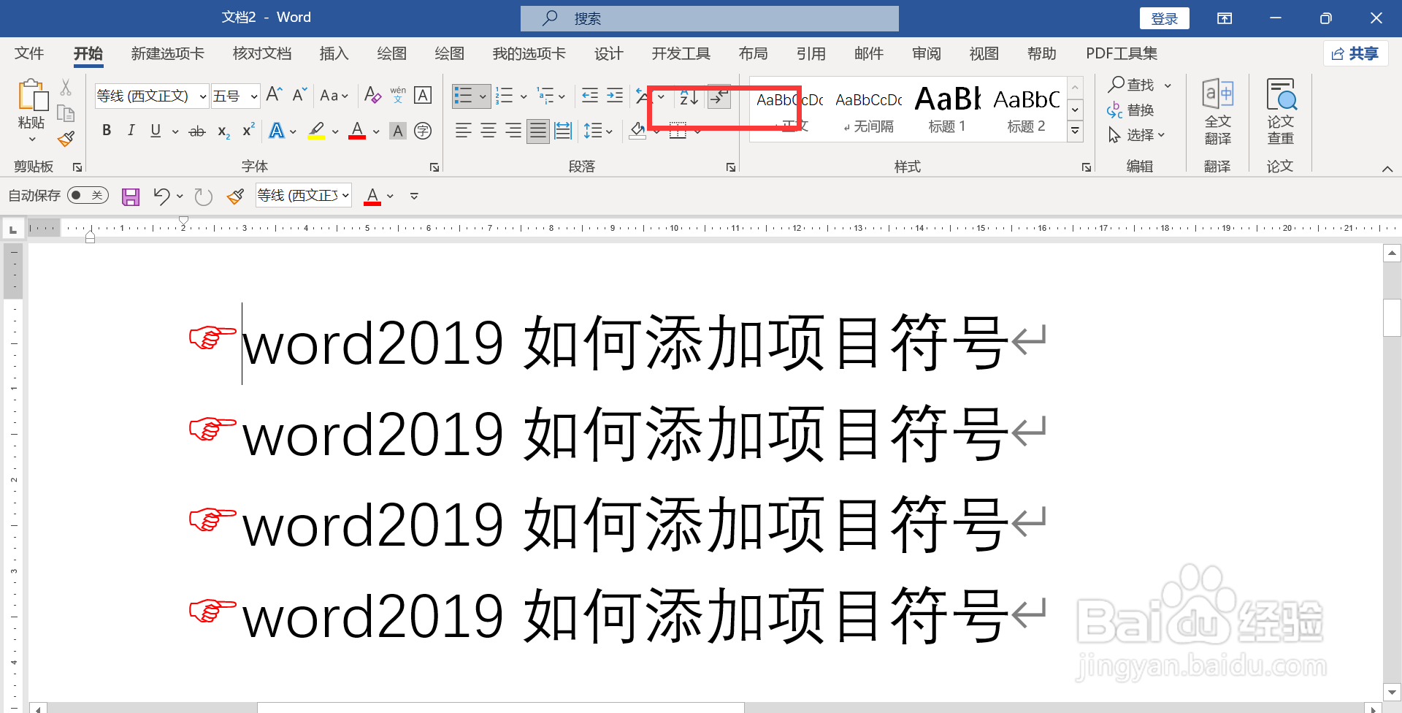The image size is (1402, 713).
Task: Apply the Heading 2 style
Action: tap(1026, 110)
